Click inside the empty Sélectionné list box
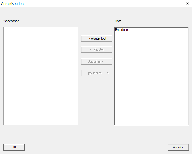 (x=41, y=76)
